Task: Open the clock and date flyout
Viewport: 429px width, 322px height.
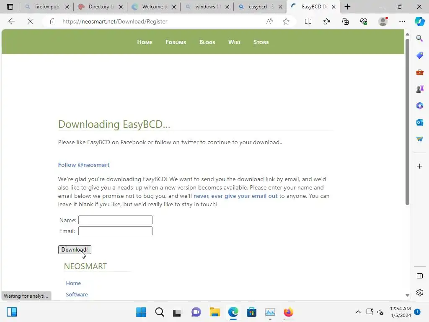Action: 401,312
